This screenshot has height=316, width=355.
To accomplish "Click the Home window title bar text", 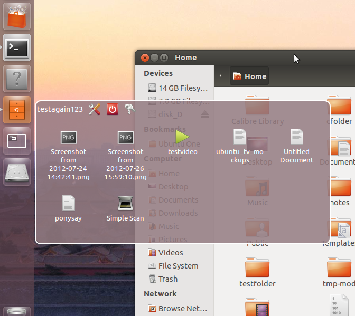I will pyautogui.click(x=185, y=58).
